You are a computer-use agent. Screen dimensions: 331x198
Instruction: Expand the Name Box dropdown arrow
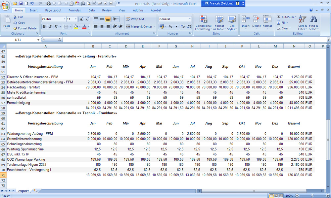[38, 40]
